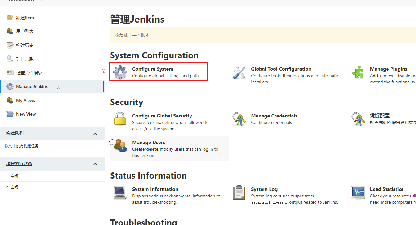Viewport: 416px width, 225px height.
Task: Click executor row 2 空闲
Action: click(x=52, y=187)
